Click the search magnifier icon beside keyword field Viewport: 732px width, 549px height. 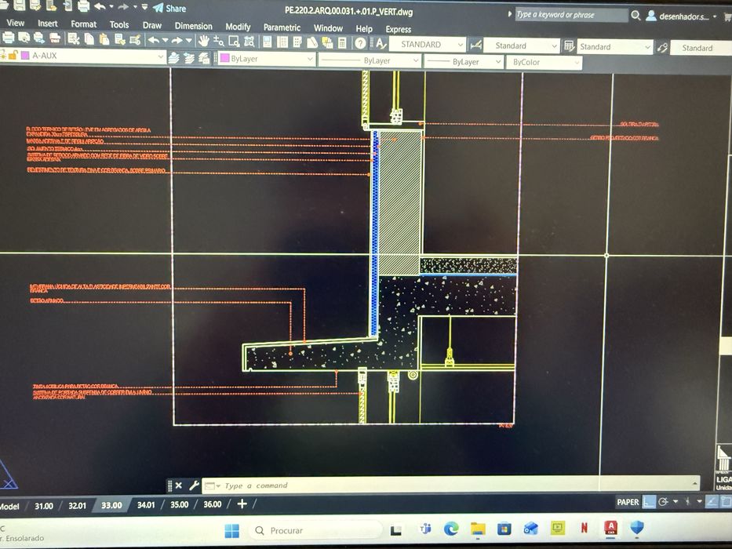tap(635, 16)
